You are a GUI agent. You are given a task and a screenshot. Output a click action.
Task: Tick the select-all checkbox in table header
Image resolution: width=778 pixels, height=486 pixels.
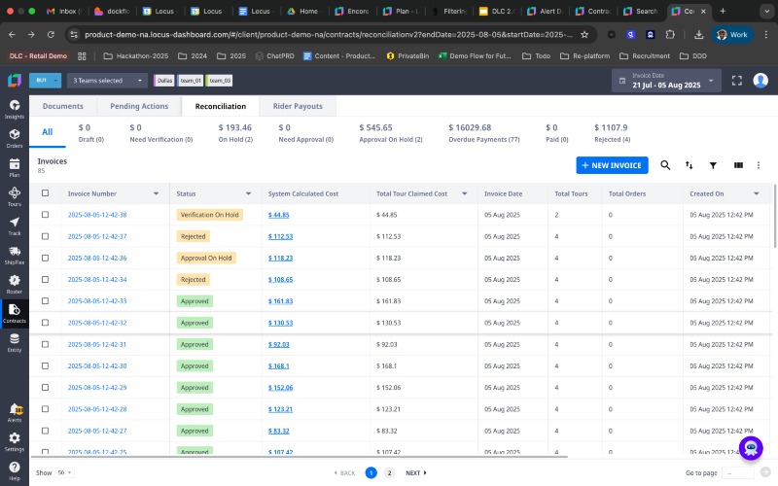click(x=45, y=193)
